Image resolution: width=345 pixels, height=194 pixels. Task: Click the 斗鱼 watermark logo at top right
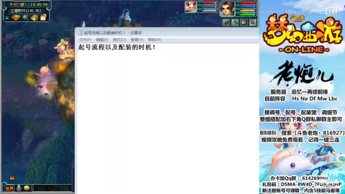pyautogui.click(x=328, y=12)
